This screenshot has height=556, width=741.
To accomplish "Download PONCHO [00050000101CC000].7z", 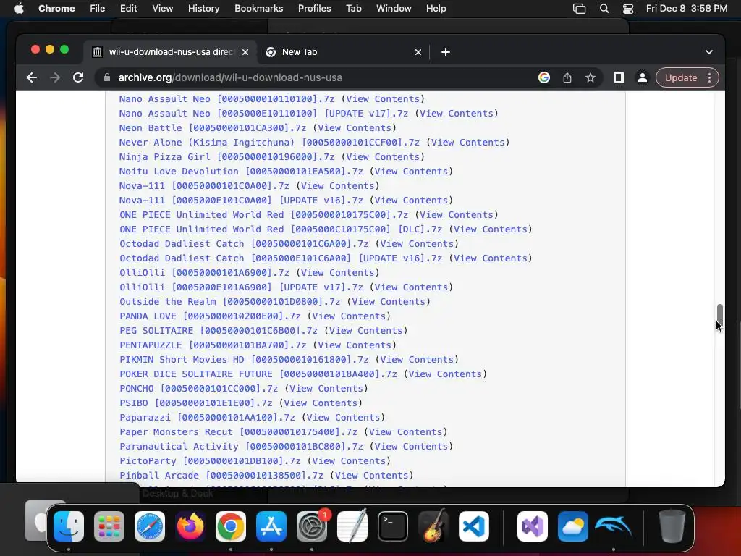I will pos(198,389).
